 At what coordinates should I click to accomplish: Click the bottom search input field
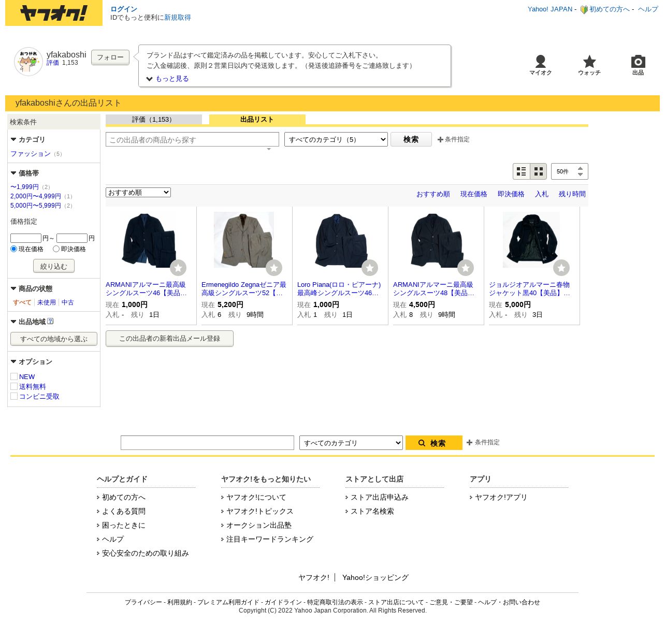click(207, 443)
